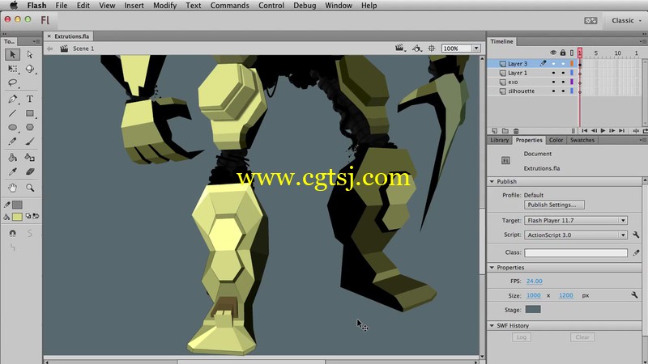Lock all layers with padlock header icon

pos(563,53)
